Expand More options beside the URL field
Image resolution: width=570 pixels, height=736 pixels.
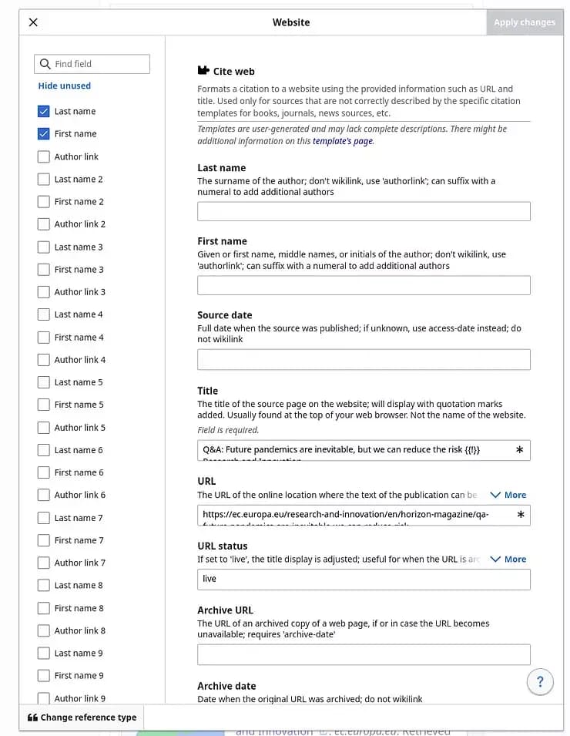click(508, 495)
